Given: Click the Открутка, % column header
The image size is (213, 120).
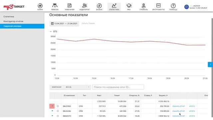Looking at the screenshot, I should coord(134,95).
